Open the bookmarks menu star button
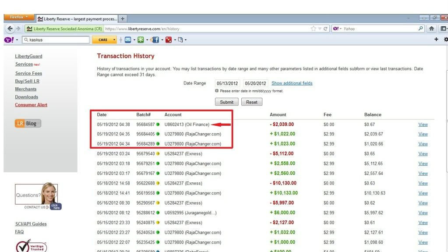448x252 pixels. pyautogui.click(x=443, y=28)
